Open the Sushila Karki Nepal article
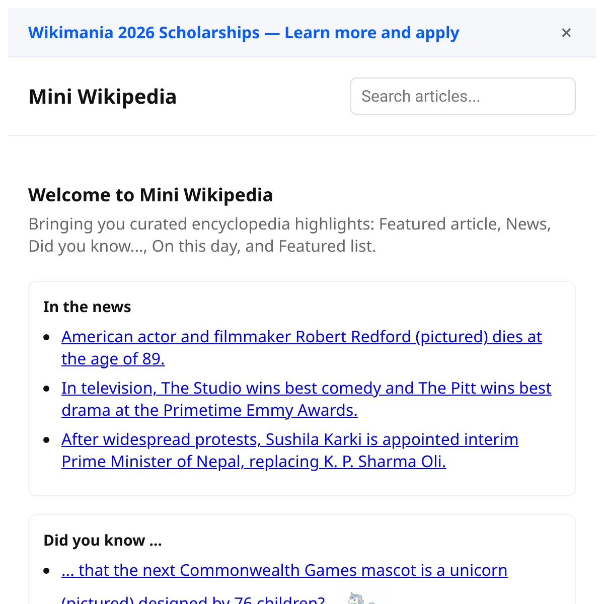Viewport: 604px width, 604px height. tap(290, 450)
